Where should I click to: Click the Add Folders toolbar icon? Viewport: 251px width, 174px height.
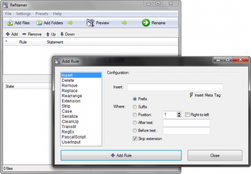tap(39, 23)
